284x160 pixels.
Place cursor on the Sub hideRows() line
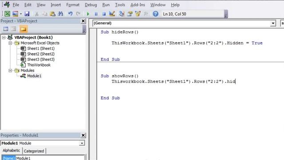(x=119, y=32)
